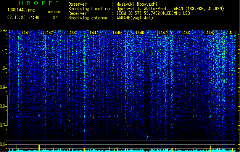
Task: Click the 0.9 kHz axis label
Action: (3, 87)
